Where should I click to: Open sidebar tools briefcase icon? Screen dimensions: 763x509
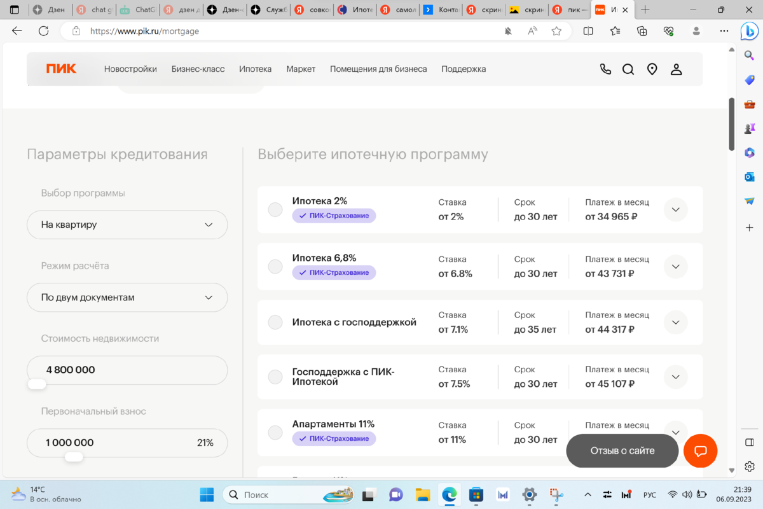point(750,104)
